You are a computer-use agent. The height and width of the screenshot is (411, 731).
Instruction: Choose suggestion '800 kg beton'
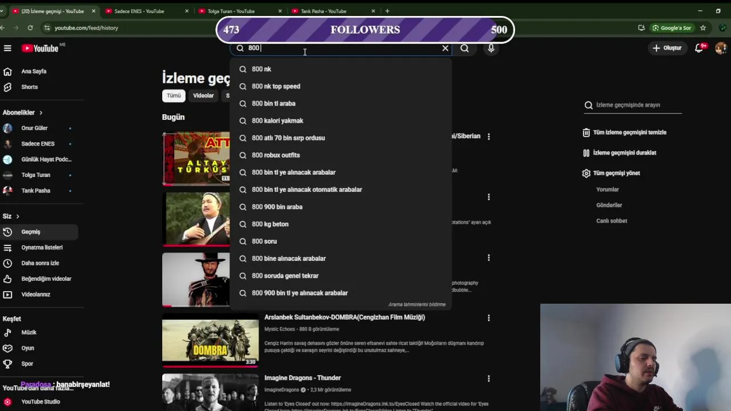point(340,224)
